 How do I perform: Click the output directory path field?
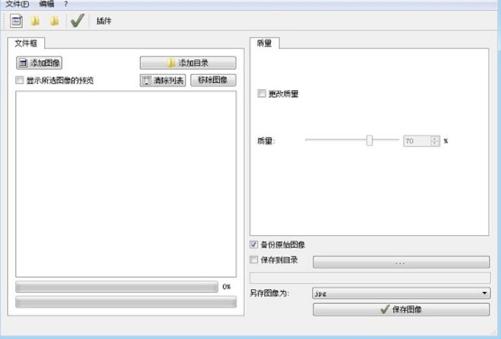coord(370,278)
